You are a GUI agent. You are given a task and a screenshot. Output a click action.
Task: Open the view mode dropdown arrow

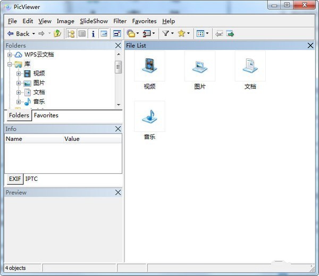coord(207,33)
